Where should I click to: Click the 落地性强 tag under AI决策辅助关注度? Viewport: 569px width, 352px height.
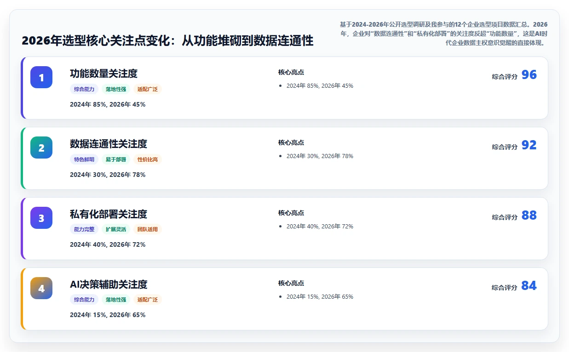pos(116,300)
